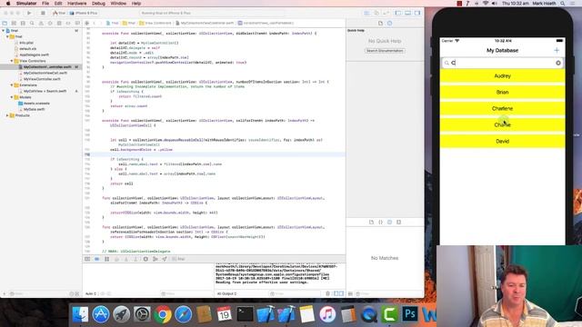Image resolution: width=582 pixels, height=327 pixels.
Task: Choose iPhone 8 Plus device destination
Action: click(x=84, y=13)
